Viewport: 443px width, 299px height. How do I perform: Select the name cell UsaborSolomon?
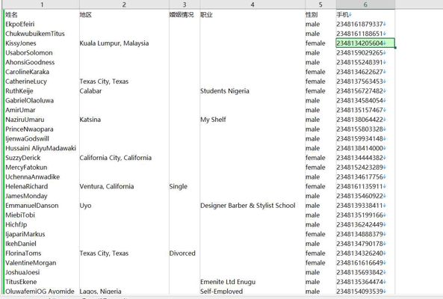pos(42,53)
